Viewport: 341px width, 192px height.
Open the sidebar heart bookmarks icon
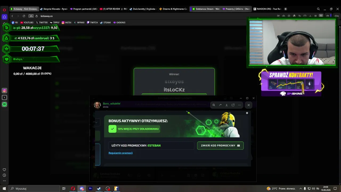click(4, 170)
